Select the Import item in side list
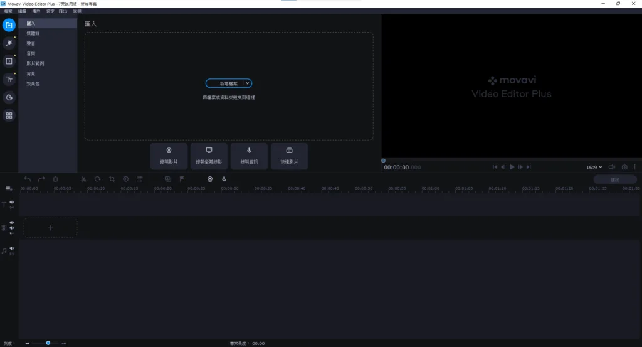The width and height of the screenshot is (642, 347). (x=48, y=23)
